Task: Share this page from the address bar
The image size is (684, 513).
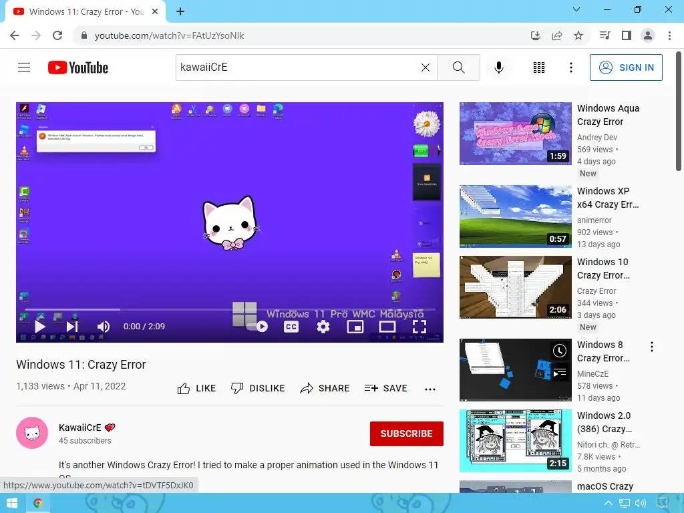Action: pyautogui.click(x=557, y=35)
